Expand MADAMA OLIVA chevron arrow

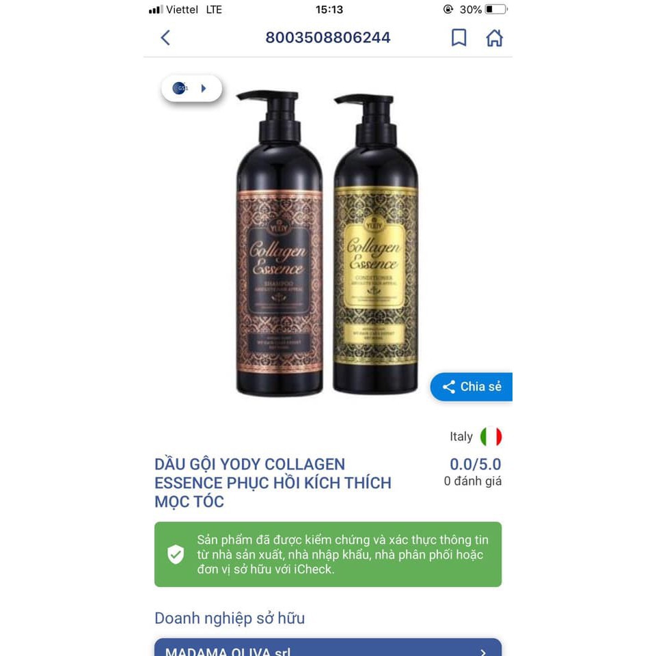tap(483, 651)
